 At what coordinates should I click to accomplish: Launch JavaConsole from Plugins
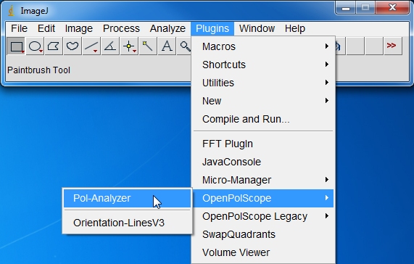tap(263, 162)
